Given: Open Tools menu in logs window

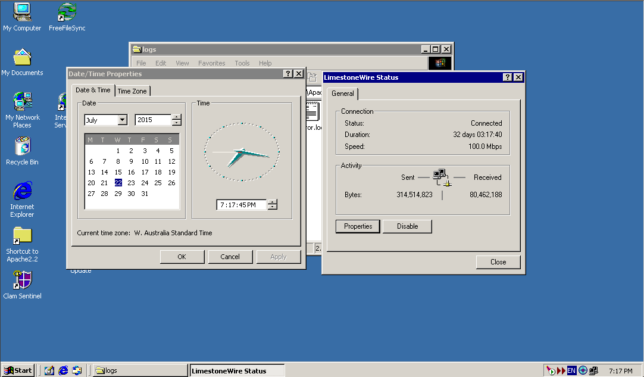Looking at the screenshot, I should (x=242, y=63).
